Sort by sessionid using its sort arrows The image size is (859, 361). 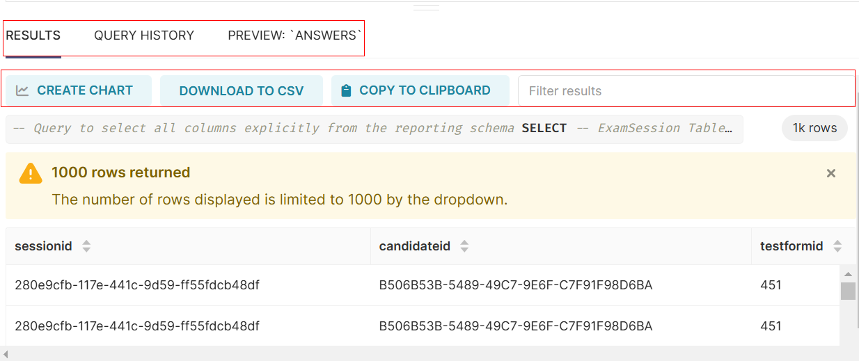(x=86, y=246)
